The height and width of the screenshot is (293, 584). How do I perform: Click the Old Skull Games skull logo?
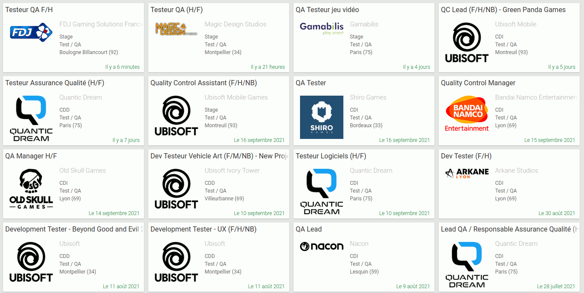[31, 189]
